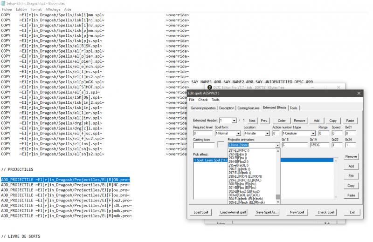Select the Extended Effects tab
Image resolution: width=373 pixels, height=242 pixels.
tap(274, 108)
